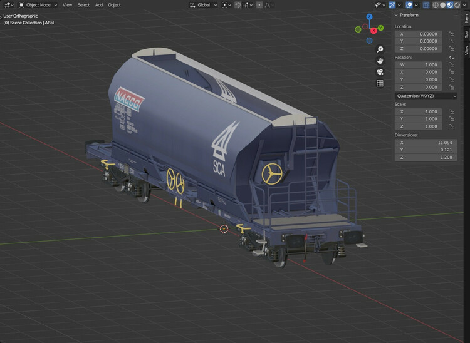Screen dimensions: 470x343
Task: Lock the Location Z value
Action: [451, 48]
